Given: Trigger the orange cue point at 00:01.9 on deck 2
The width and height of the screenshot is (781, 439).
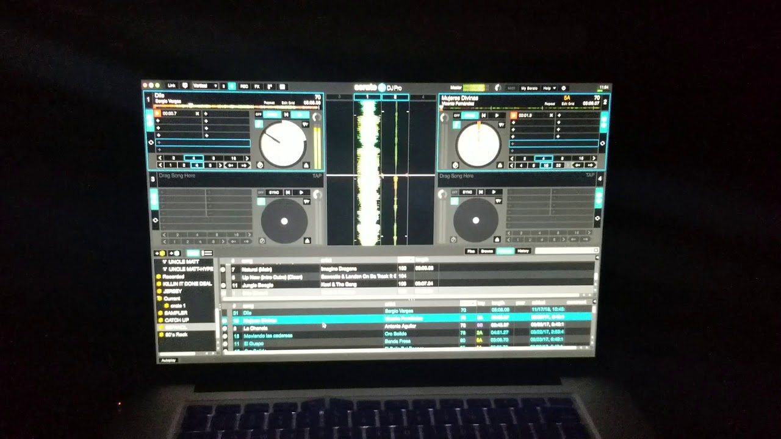Looking at the screenshot, I should tap(514, 115).
